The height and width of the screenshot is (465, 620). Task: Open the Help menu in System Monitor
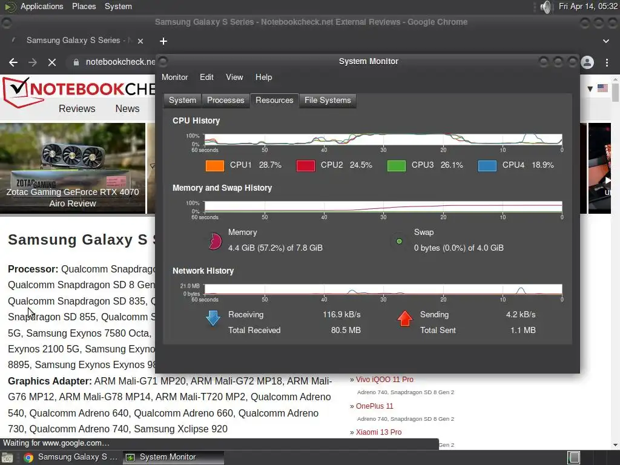264,77
